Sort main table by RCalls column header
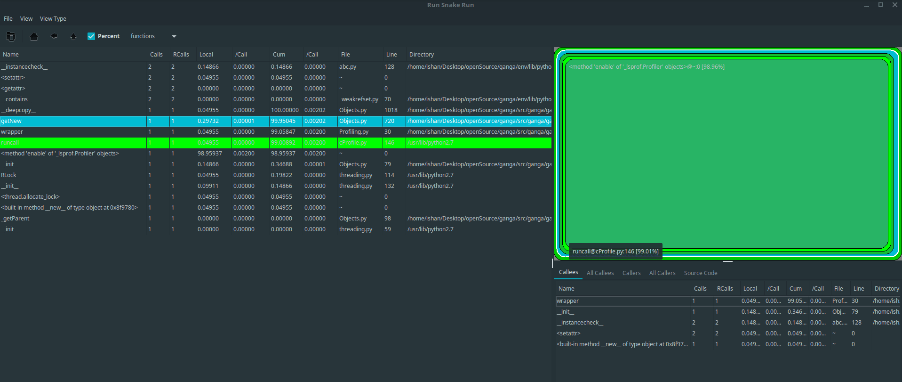This screenshot has width=902, height=382. pyautogui.click(x=183, y=55)
